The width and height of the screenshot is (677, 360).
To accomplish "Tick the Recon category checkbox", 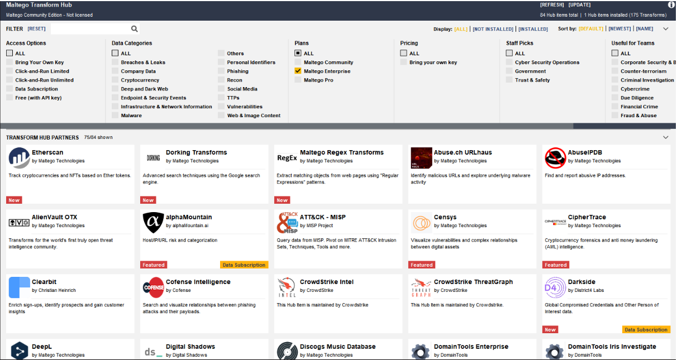I will [221, 80].
